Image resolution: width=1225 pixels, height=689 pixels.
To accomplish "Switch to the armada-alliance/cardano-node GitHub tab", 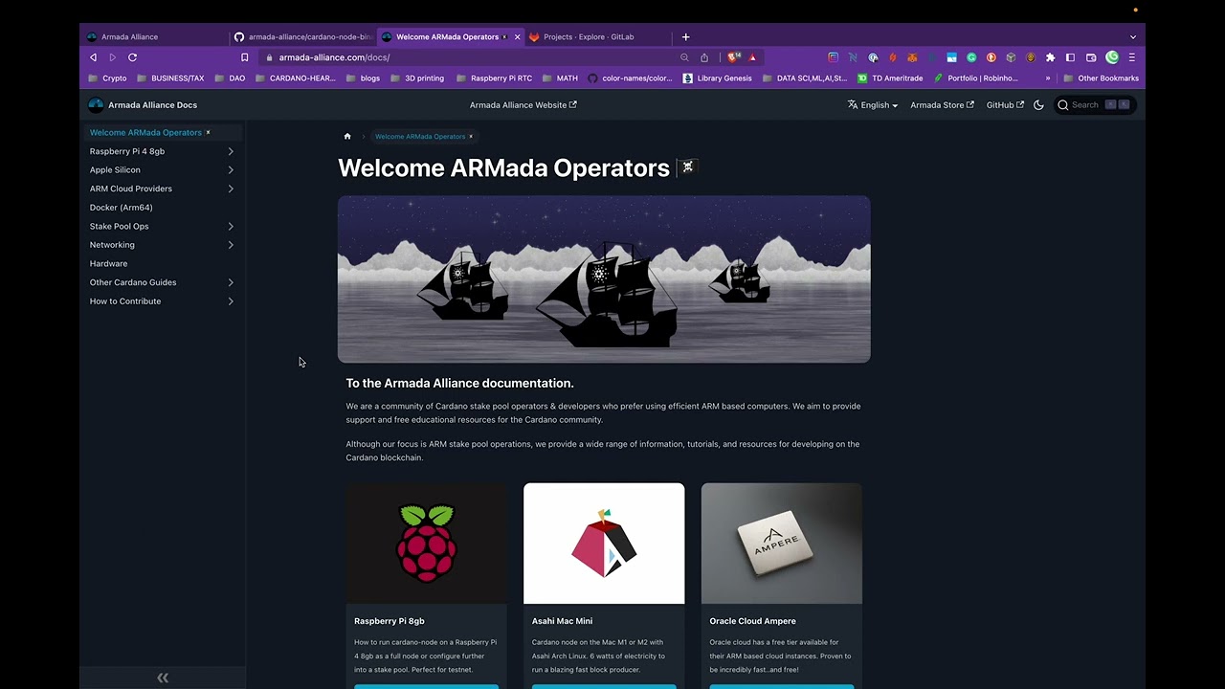I will 301,36.
